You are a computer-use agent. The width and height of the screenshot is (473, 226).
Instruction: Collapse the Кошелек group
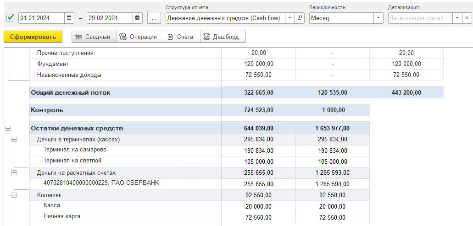click(14, 195)
